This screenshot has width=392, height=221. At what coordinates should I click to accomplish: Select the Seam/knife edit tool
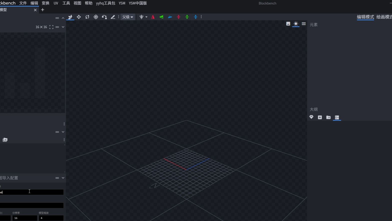(x=113, y=17)
